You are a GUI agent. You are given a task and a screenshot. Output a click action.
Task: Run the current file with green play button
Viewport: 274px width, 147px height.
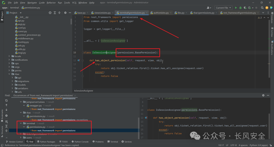[236, 8]
